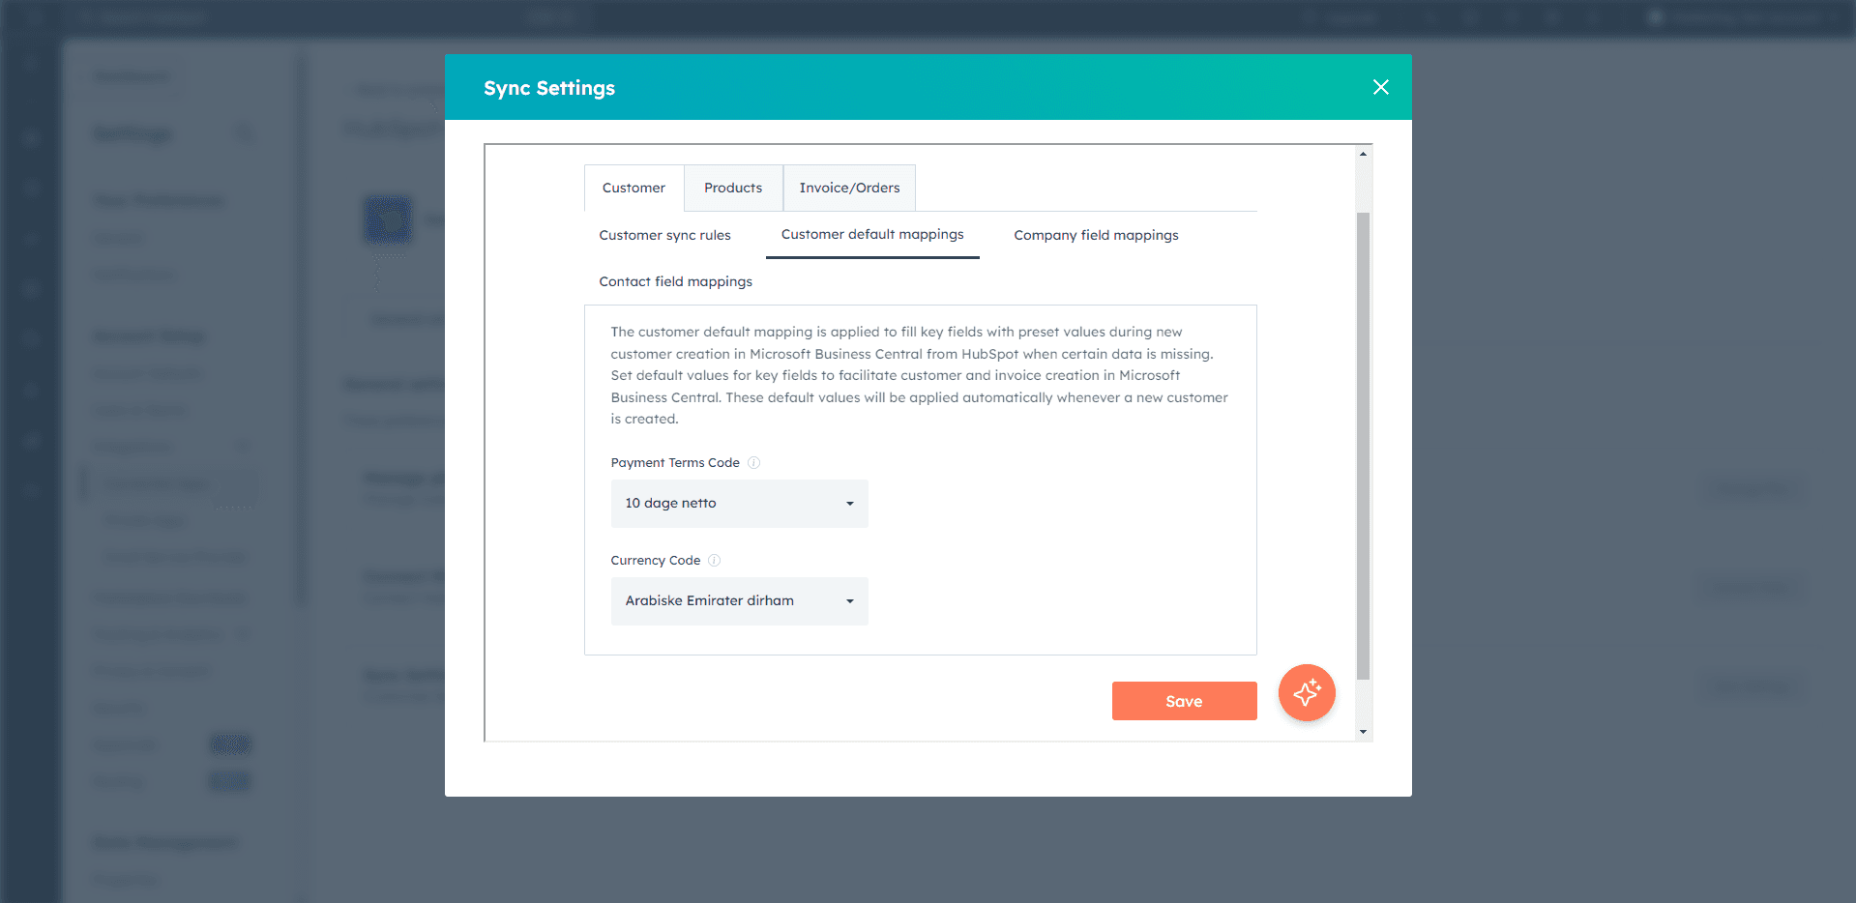Click the scrollbar down arrow in dialog
This screenshot has width=1856, height=903.
[x=1363, y=732]
